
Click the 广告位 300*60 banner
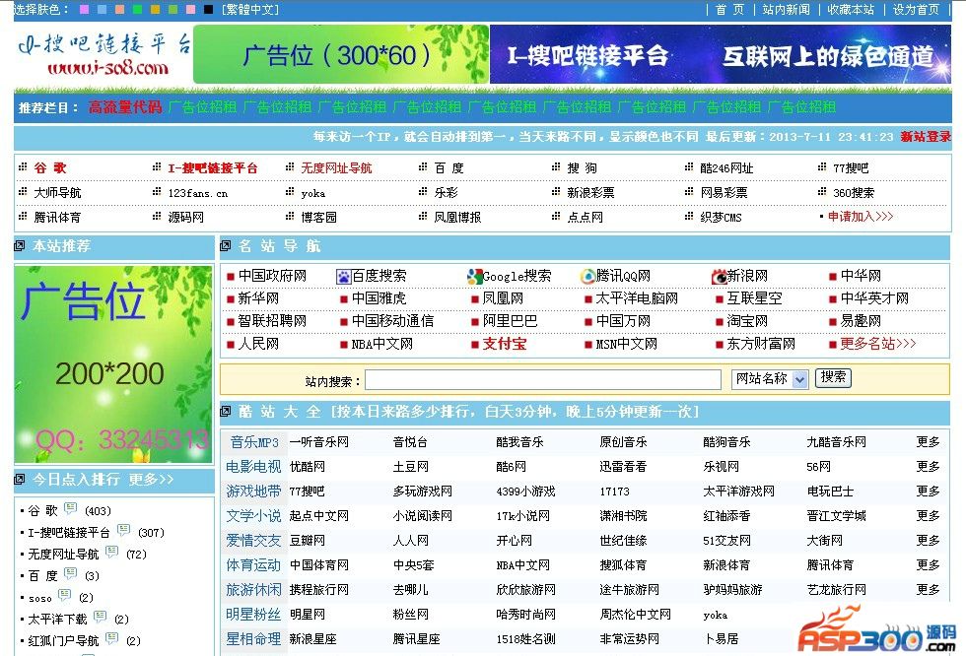coord(341,54)
